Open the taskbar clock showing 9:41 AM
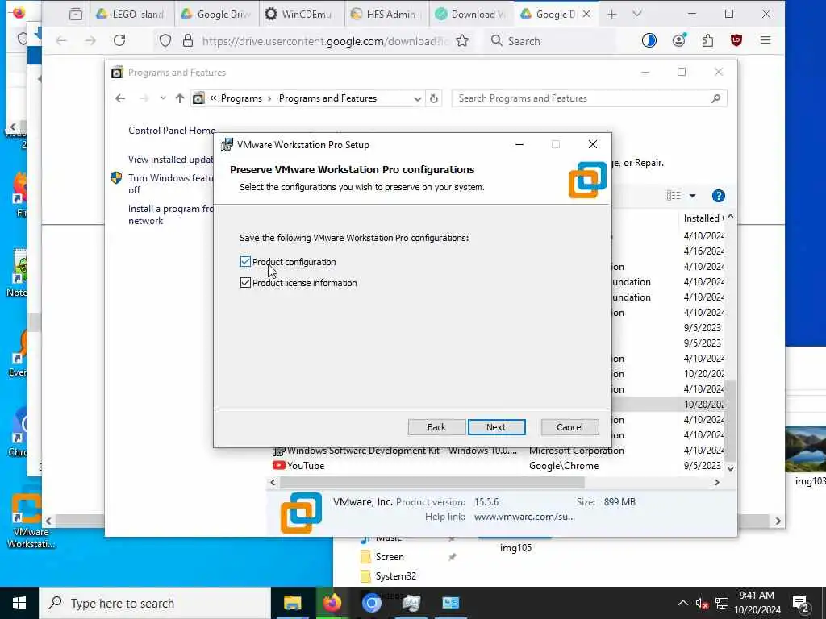826x619 pixels. click(x=757, y=603)
